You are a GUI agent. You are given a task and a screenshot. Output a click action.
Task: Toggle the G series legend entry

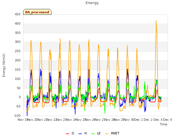[x=70, y=133]
